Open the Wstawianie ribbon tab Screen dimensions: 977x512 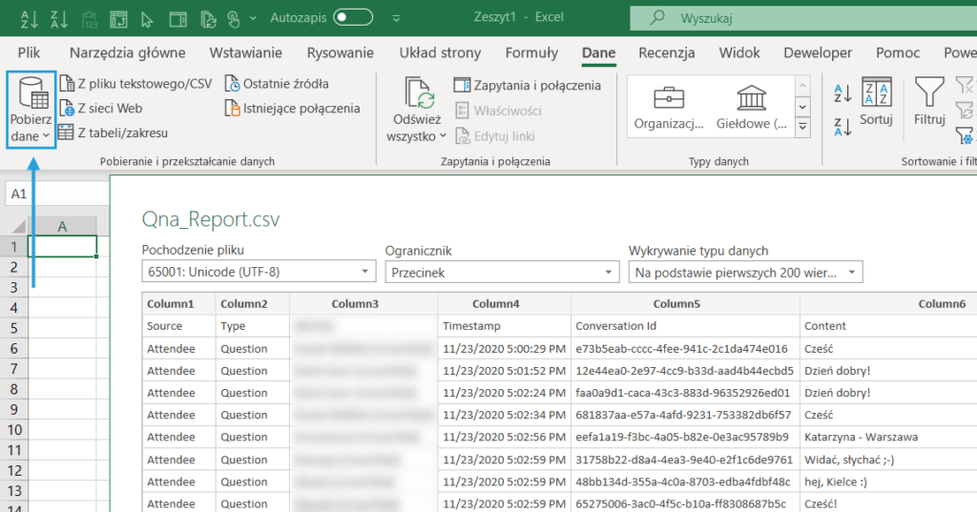point(246,53)
